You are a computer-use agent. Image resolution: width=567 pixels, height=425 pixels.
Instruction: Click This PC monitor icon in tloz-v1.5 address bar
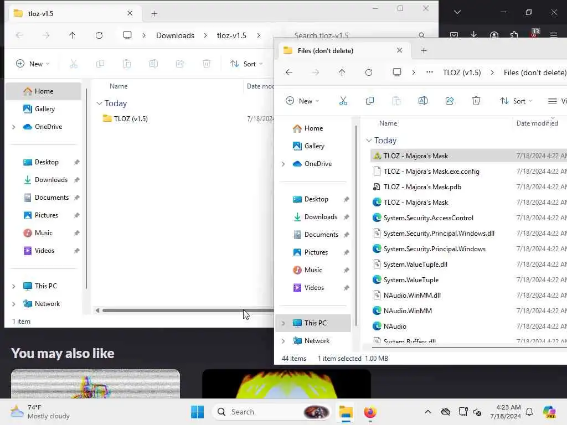pyautogui.click(x=127, y=35)
